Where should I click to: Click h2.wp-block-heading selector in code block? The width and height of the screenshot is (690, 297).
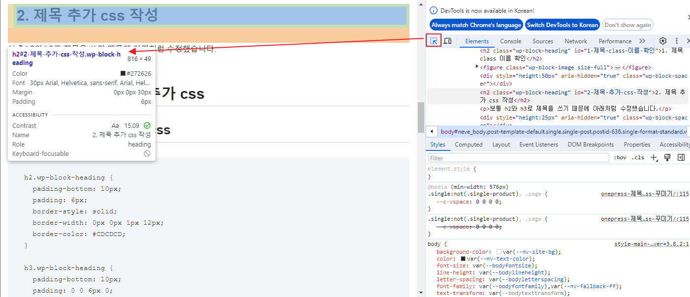point(64,178)
